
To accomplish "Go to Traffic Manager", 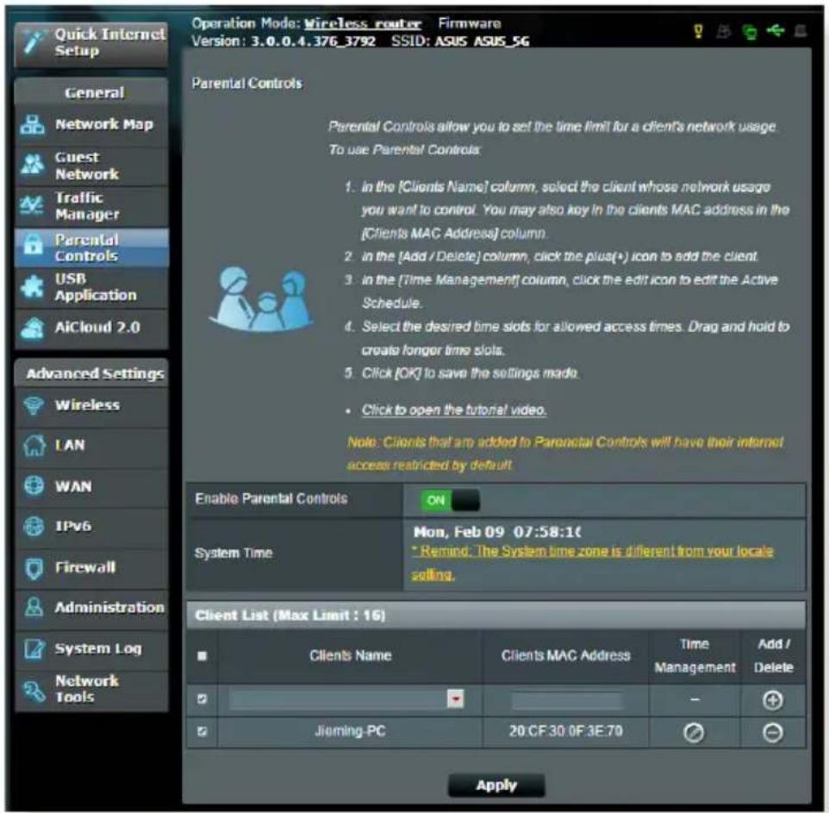I will [x=91, y=206].
